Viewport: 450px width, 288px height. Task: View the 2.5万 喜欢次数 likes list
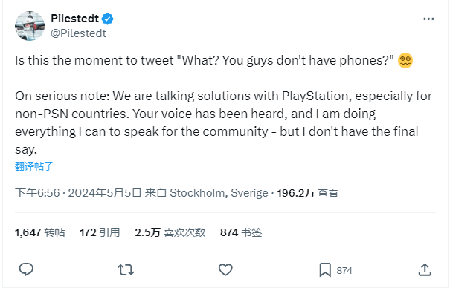click(170, 232)
